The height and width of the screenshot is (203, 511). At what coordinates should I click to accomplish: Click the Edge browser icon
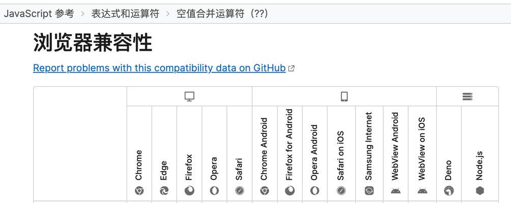coord(164,191)
